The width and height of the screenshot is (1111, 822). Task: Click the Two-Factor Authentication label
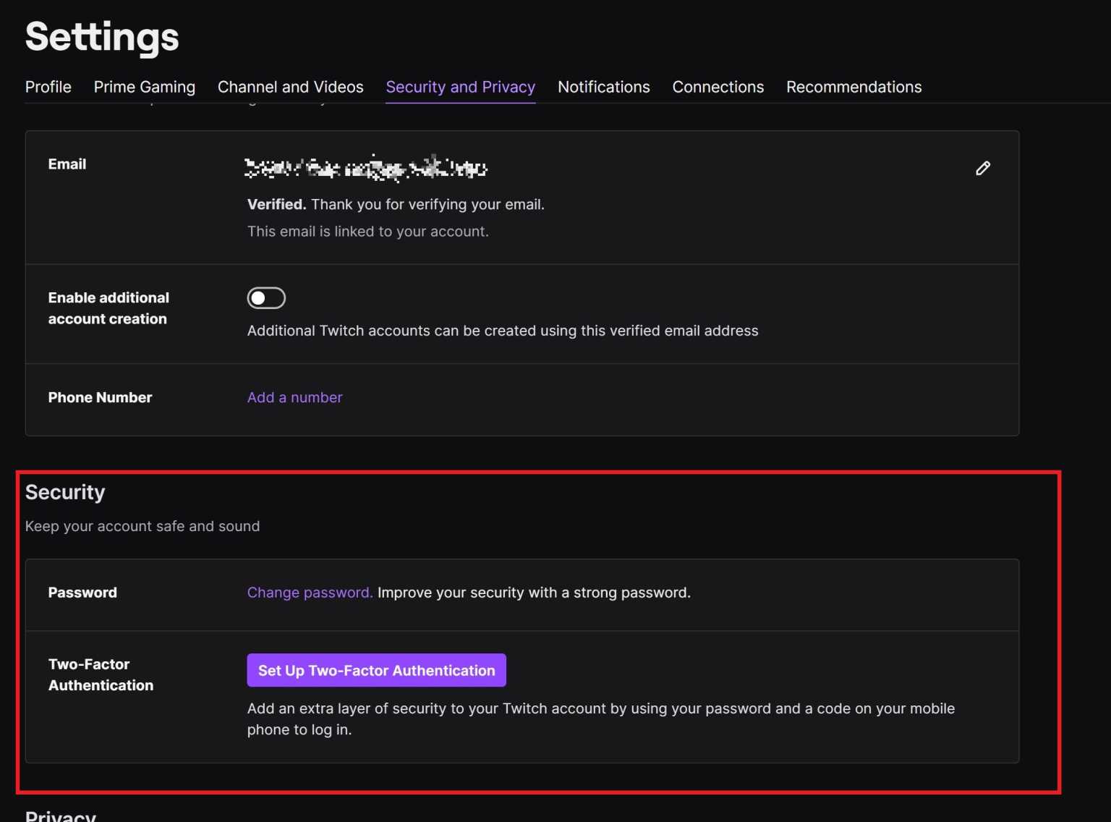tap(101, 674)
